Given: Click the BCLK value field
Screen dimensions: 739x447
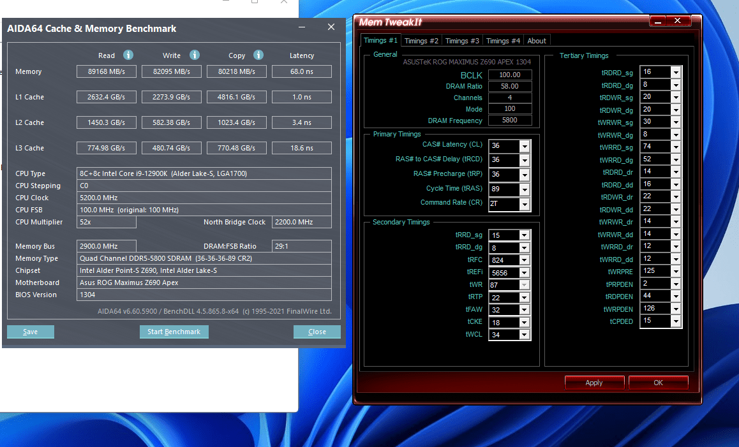Looking at the screenshot, I should 510,75.
